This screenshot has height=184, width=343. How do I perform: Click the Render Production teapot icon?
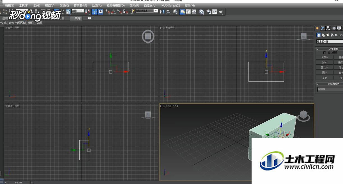click(220, 12)
